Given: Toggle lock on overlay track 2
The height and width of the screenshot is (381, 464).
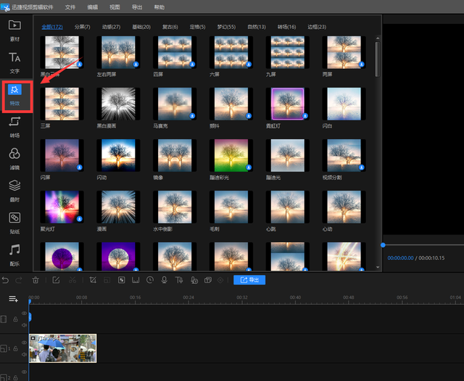Looking at the screenshot, I should (15, 378).
